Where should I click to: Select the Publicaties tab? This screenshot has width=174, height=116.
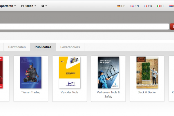(43, 47)
